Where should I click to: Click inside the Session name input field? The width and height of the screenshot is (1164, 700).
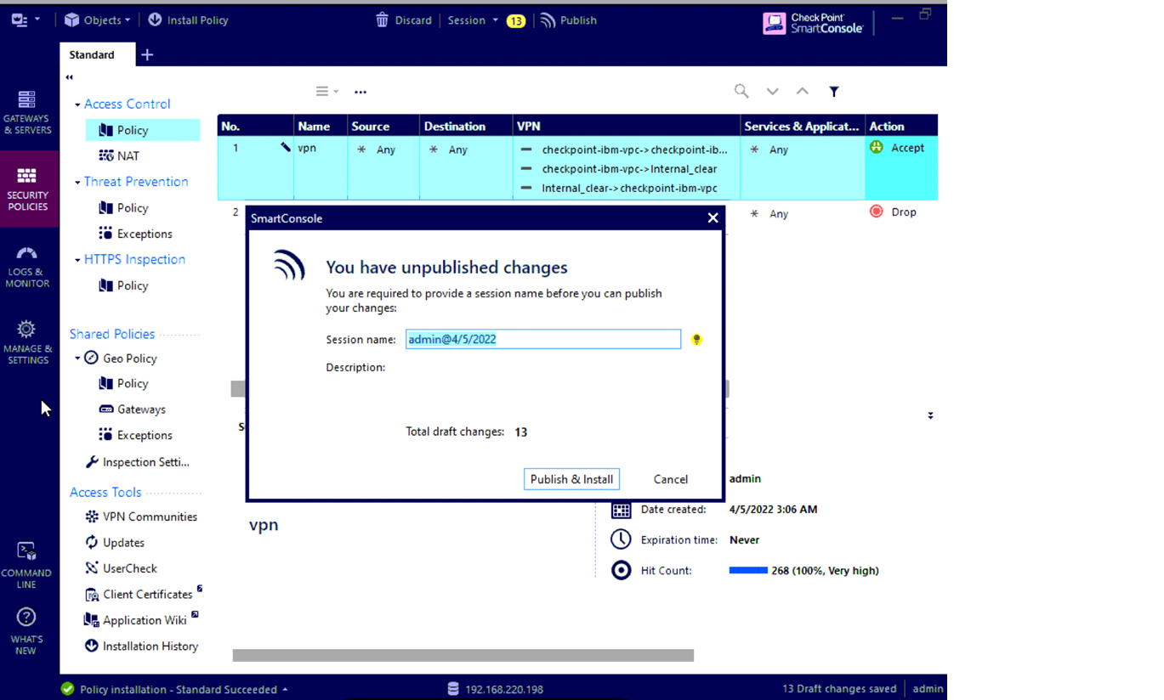[542, 339]
